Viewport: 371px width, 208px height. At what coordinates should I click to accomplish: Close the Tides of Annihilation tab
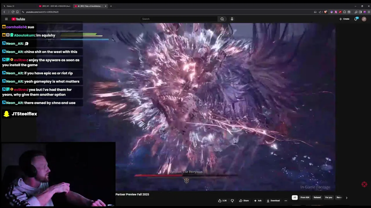[106, 6]
